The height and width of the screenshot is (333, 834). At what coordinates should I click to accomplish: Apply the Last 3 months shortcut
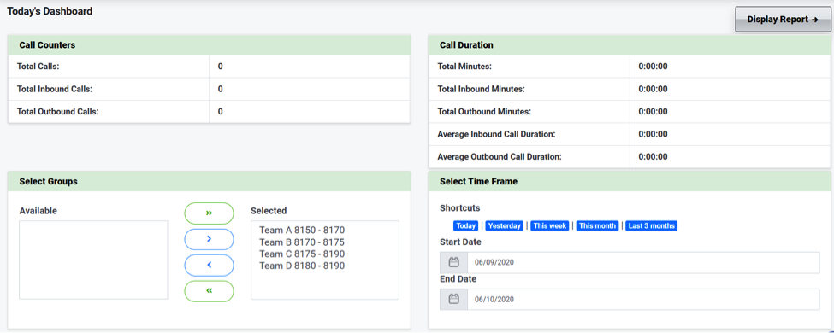tap(652, 225)
